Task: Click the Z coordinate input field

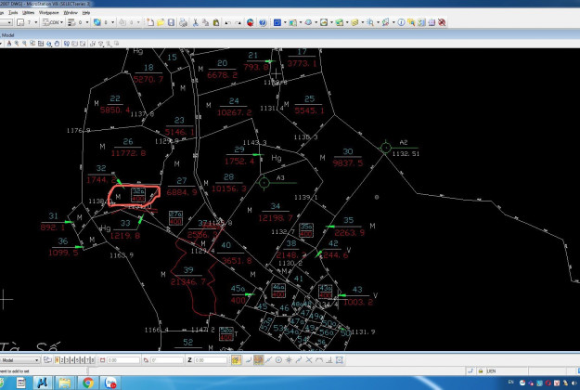Action: tap(212, 359)
